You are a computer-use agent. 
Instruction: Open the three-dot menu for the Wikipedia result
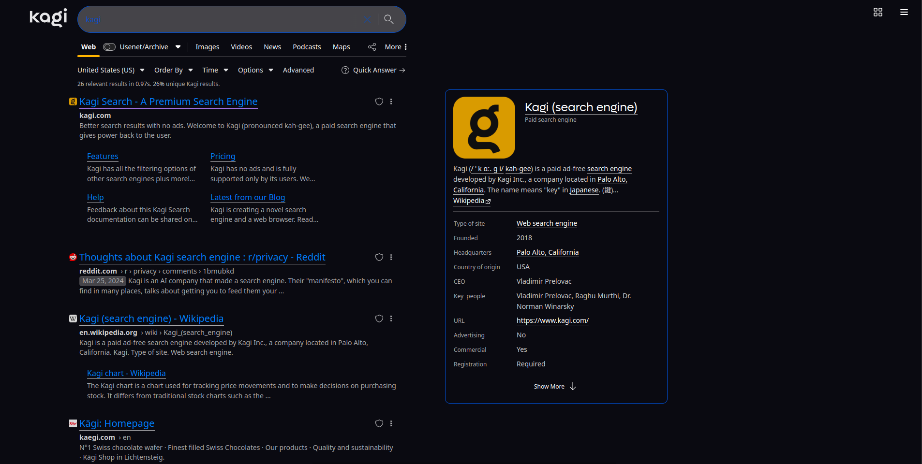391,319
